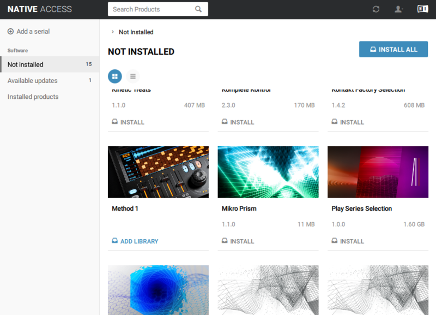Select Not installed in the sidebar
This screenshot has width=436, height=315.
(50, 64)
